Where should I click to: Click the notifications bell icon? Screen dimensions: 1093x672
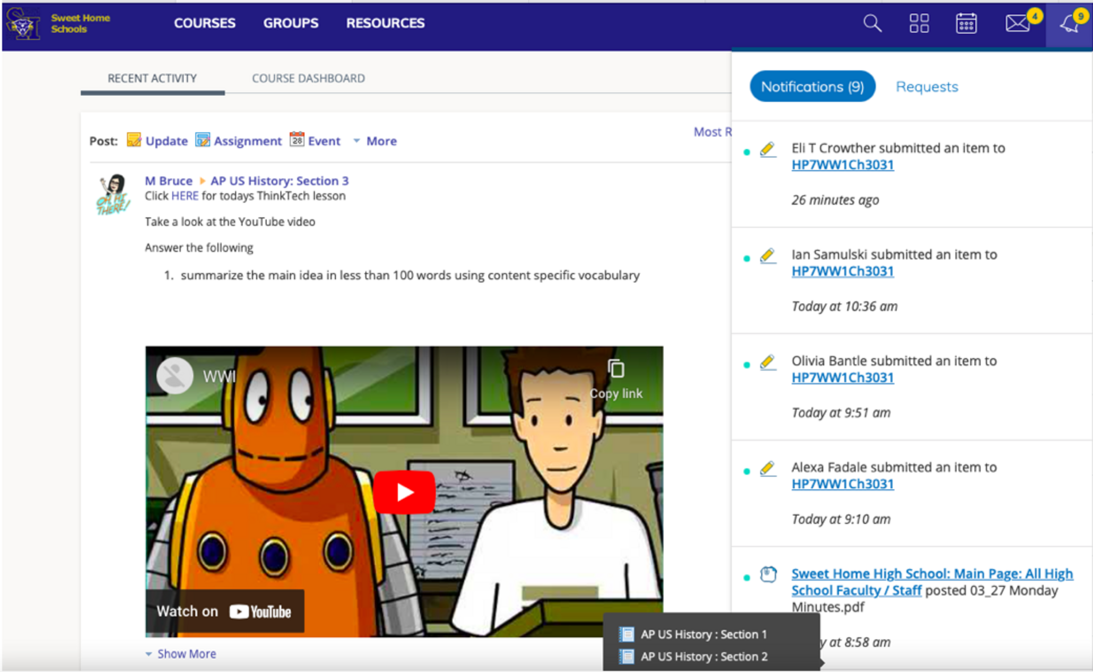tap(1069, 23)
